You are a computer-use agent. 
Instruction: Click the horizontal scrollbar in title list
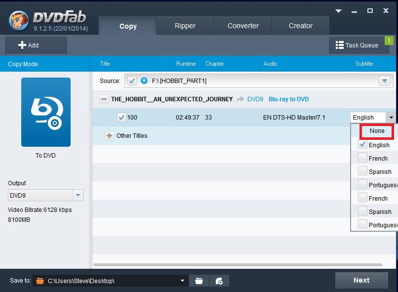pos(238,265)
